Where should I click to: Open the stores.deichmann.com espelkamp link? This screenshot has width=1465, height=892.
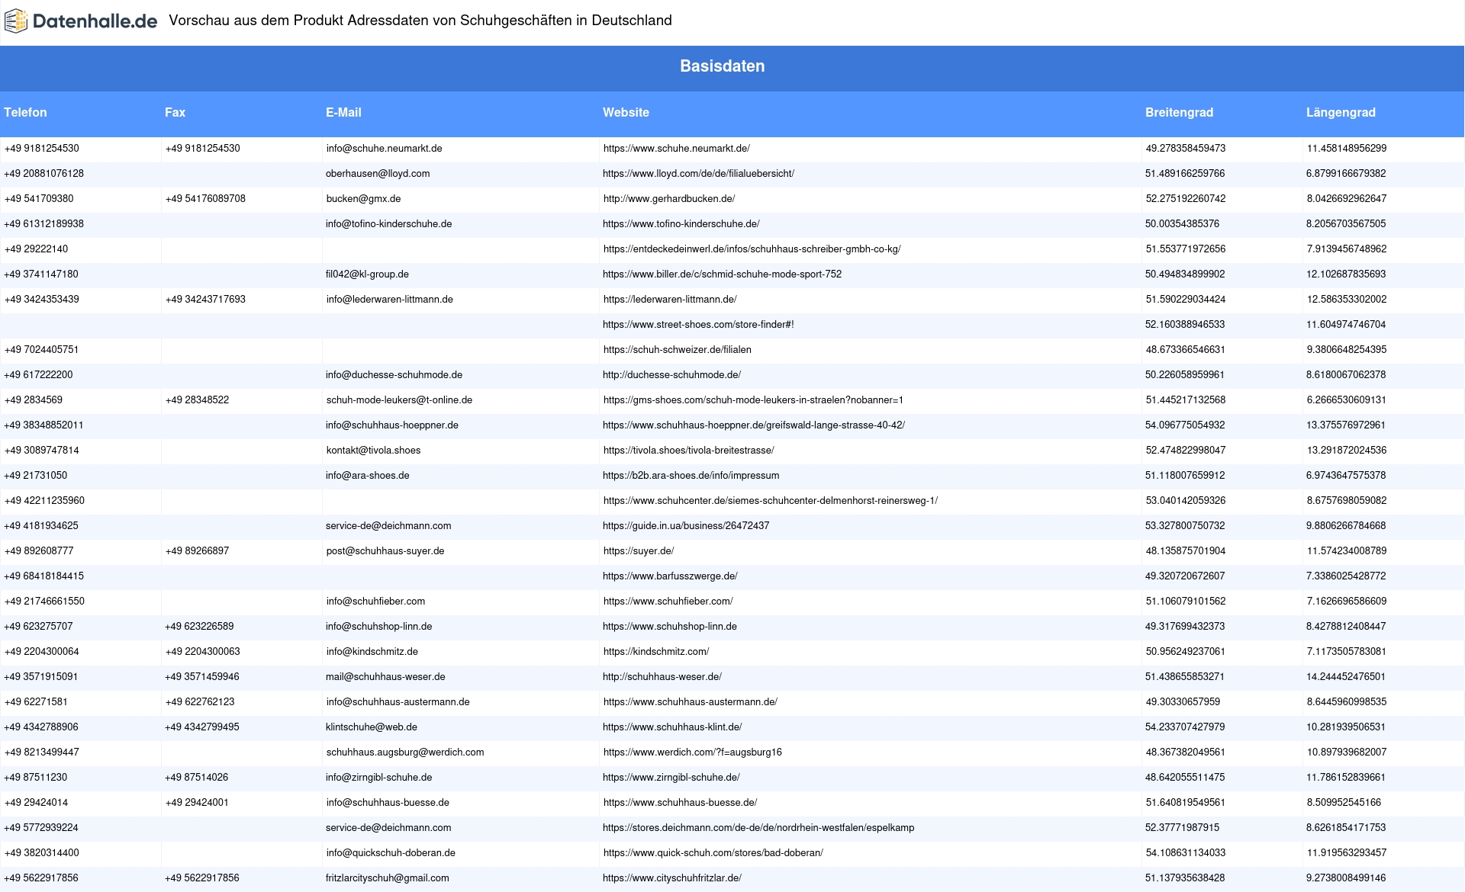[758, 828]
